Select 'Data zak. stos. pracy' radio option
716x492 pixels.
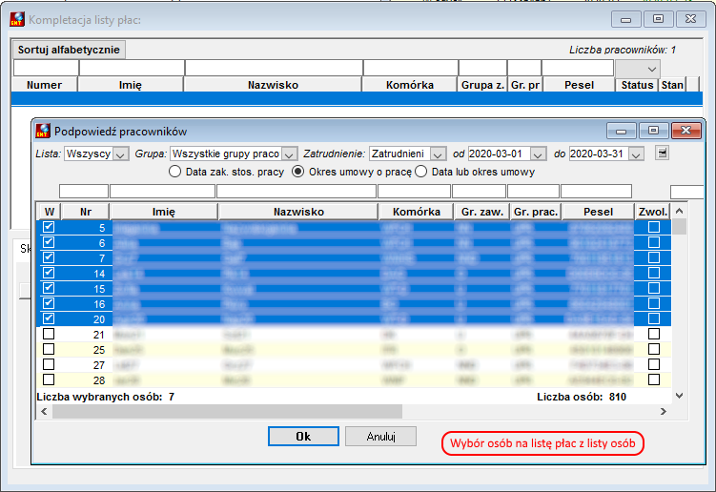click(x=174, y=172)
